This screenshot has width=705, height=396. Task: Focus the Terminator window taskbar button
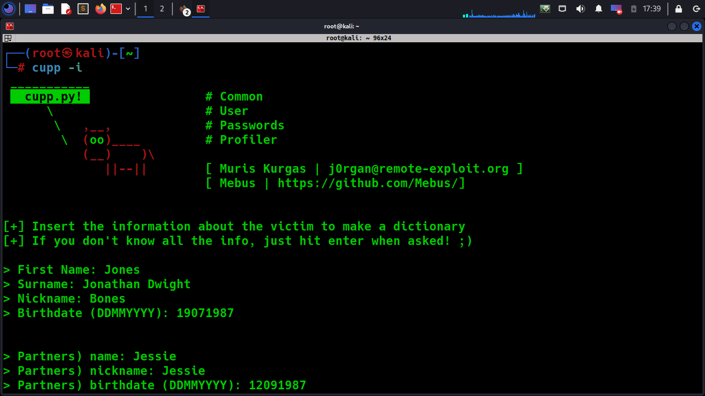(x=201, y=9)
